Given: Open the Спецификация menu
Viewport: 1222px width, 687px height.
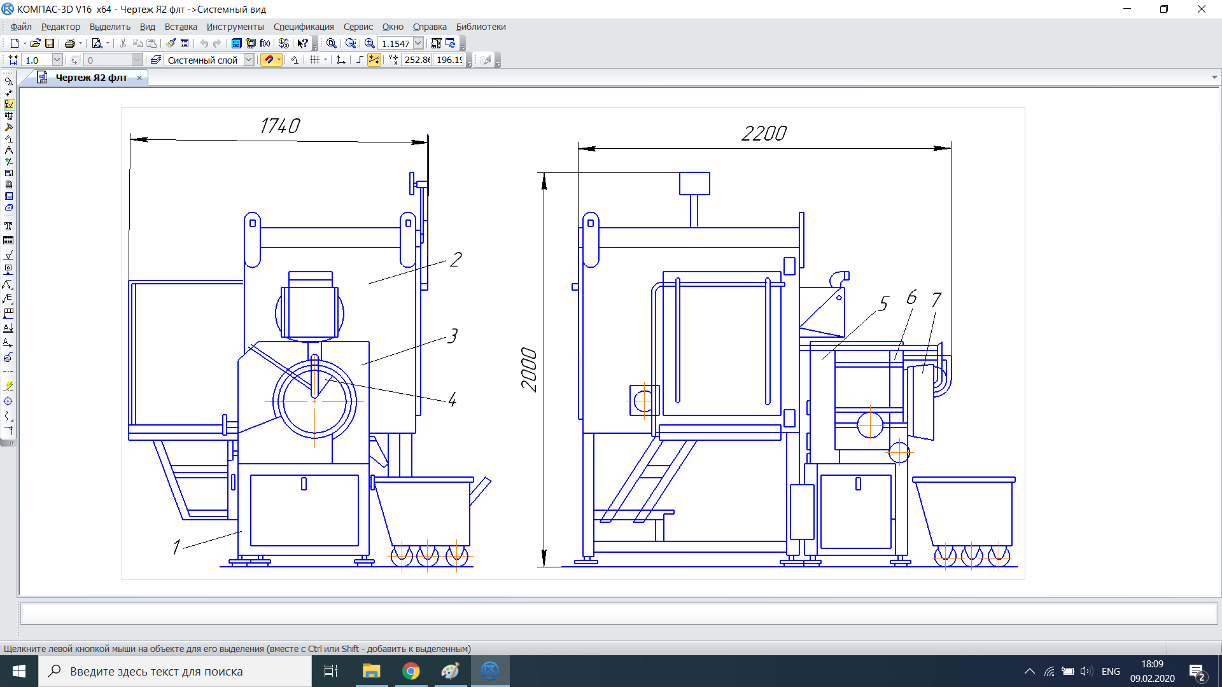Looking at the screenshot, I should (304, 27).
